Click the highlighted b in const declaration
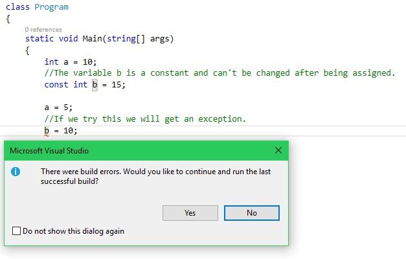The image size is (406, 259). 95,85
